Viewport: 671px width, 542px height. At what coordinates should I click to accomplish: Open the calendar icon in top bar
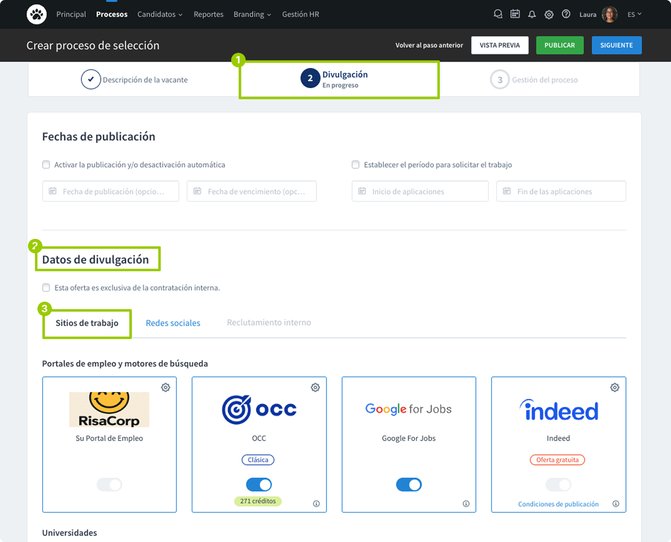515,14
